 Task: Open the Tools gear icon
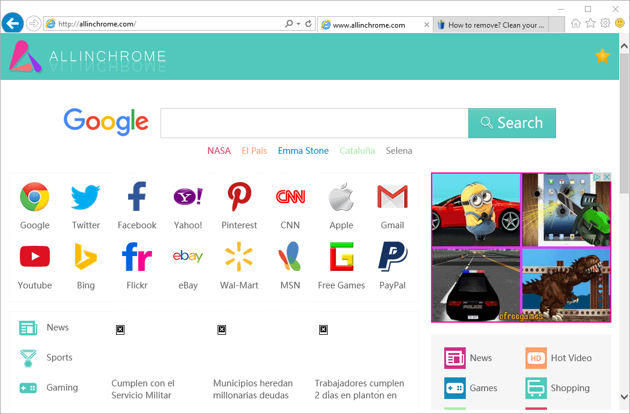click(605, 23)
